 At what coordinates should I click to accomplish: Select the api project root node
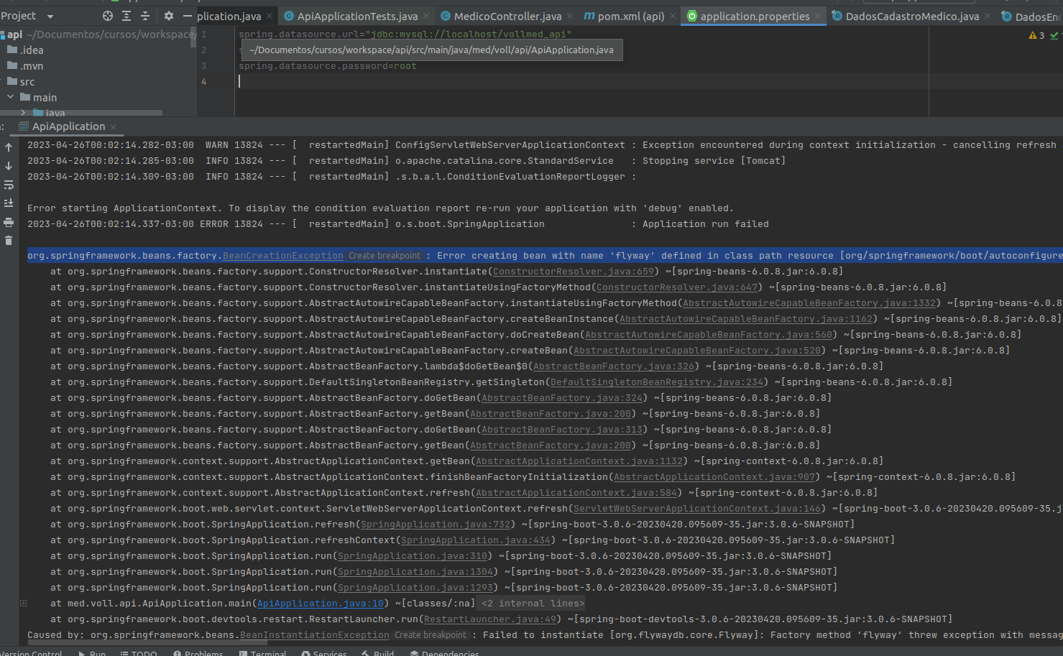pos(14,34)
